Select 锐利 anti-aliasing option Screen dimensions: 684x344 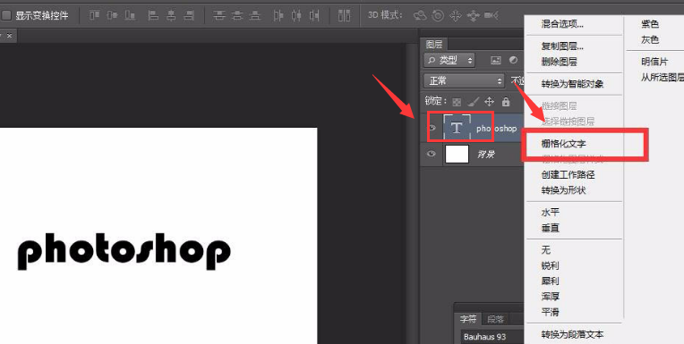[x=550, y=265]
